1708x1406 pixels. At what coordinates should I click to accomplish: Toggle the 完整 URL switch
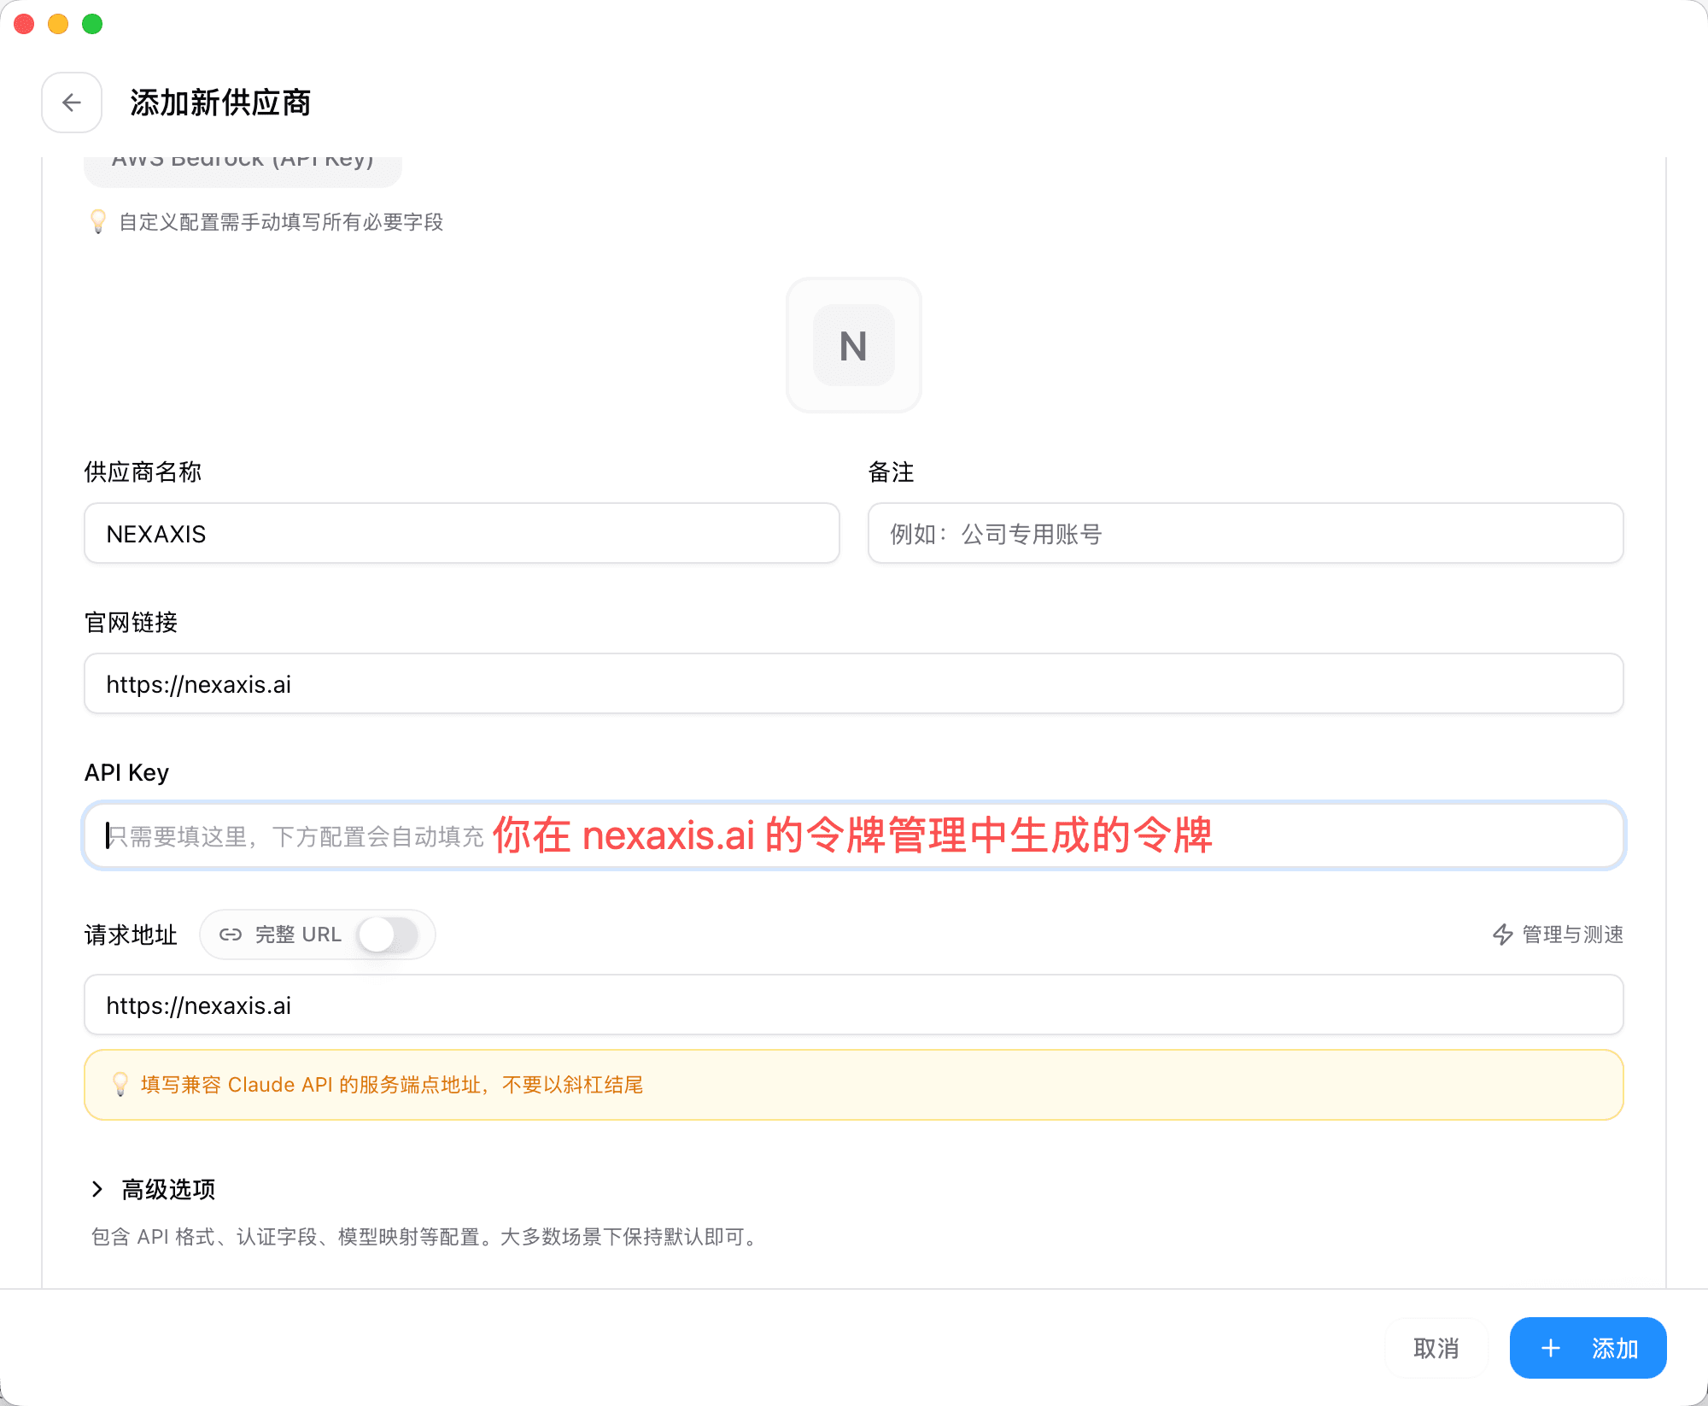388,934
